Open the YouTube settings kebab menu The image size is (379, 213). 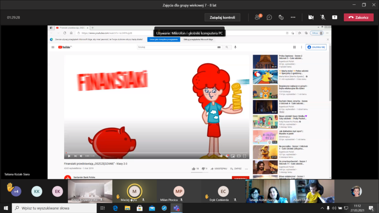tap(301, 47)
